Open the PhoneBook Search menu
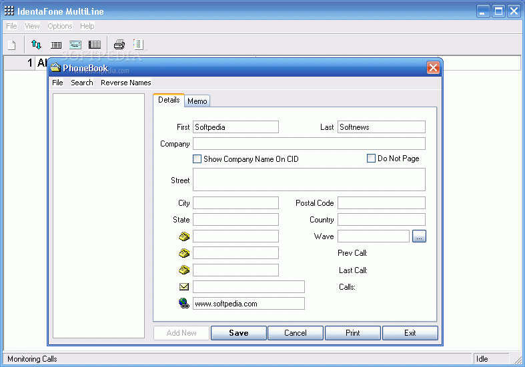The width and height of the screenshot is (525, 367). coord(82,83)
